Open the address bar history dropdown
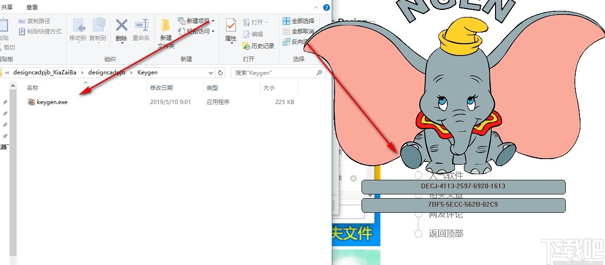The image size is (605, 265). pyautogui.click(x=210, y=73)
